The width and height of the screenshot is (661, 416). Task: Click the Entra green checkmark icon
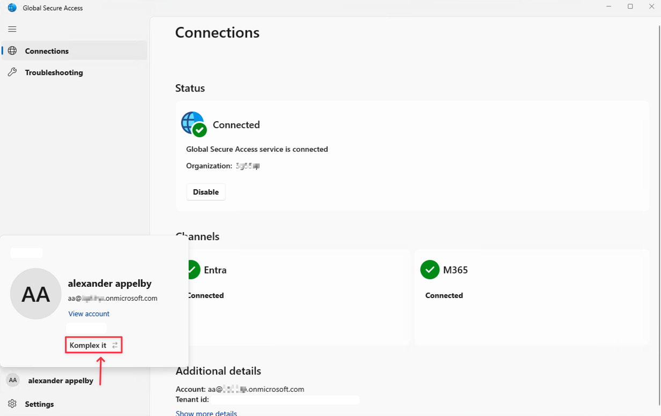pos(193,270)
